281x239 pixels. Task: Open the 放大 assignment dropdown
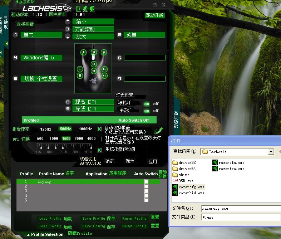click(x=93, y=36)
